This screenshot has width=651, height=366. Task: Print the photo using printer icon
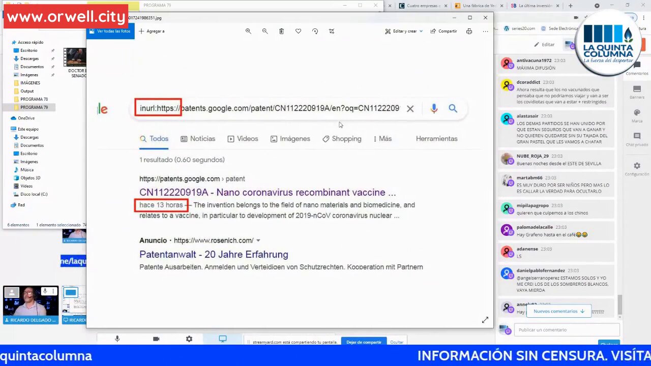coord(469,31)
